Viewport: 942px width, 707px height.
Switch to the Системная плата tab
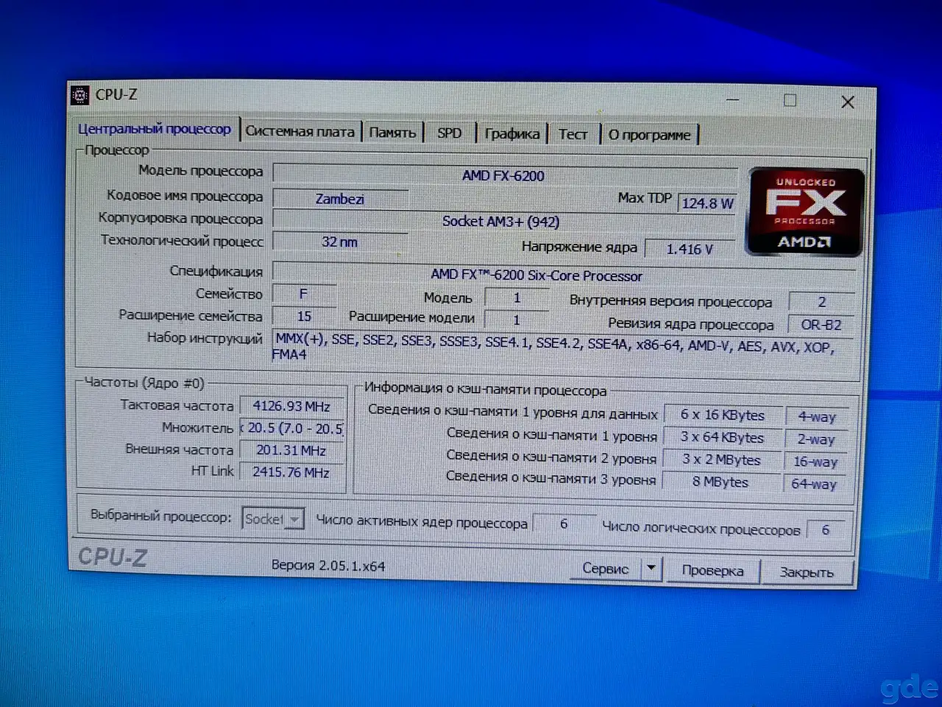(300, 132)
